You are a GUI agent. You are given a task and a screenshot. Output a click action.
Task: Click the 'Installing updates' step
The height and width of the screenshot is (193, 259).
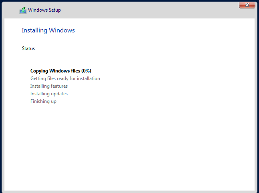point(49,94)
